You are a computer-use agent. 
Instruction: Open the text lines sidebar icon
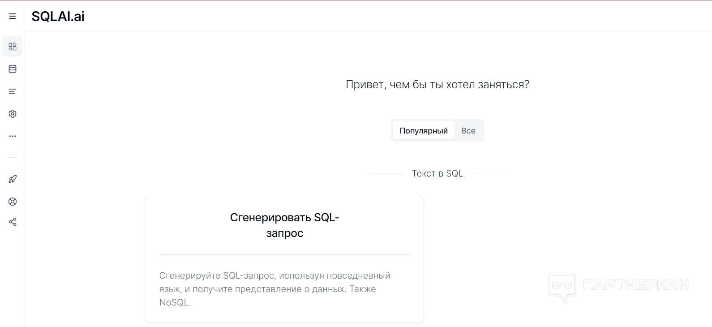(13, 91)
